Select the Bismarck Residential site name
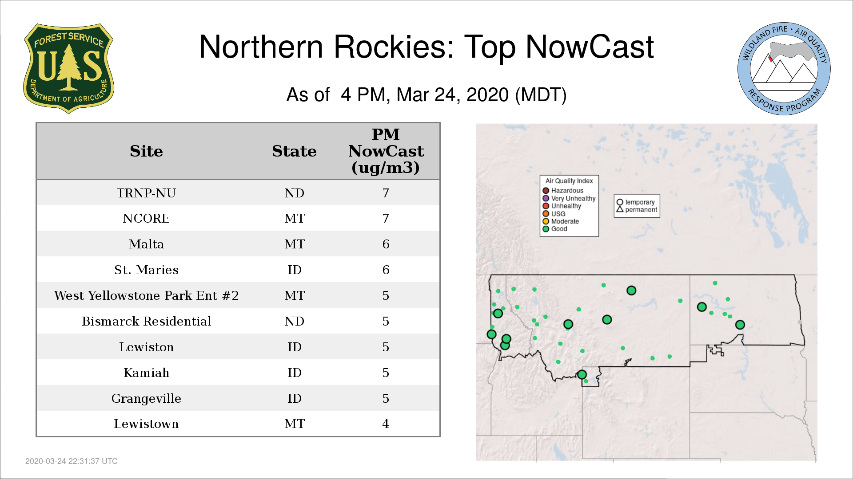Viewport: 853px width, 479px height. 146,321
